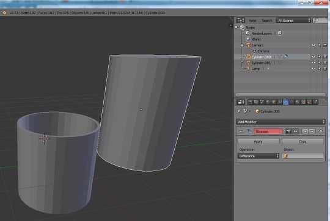Screen dimensions: 330x221
Task: Click the World globe icon
Action: (x=248, y=39)
